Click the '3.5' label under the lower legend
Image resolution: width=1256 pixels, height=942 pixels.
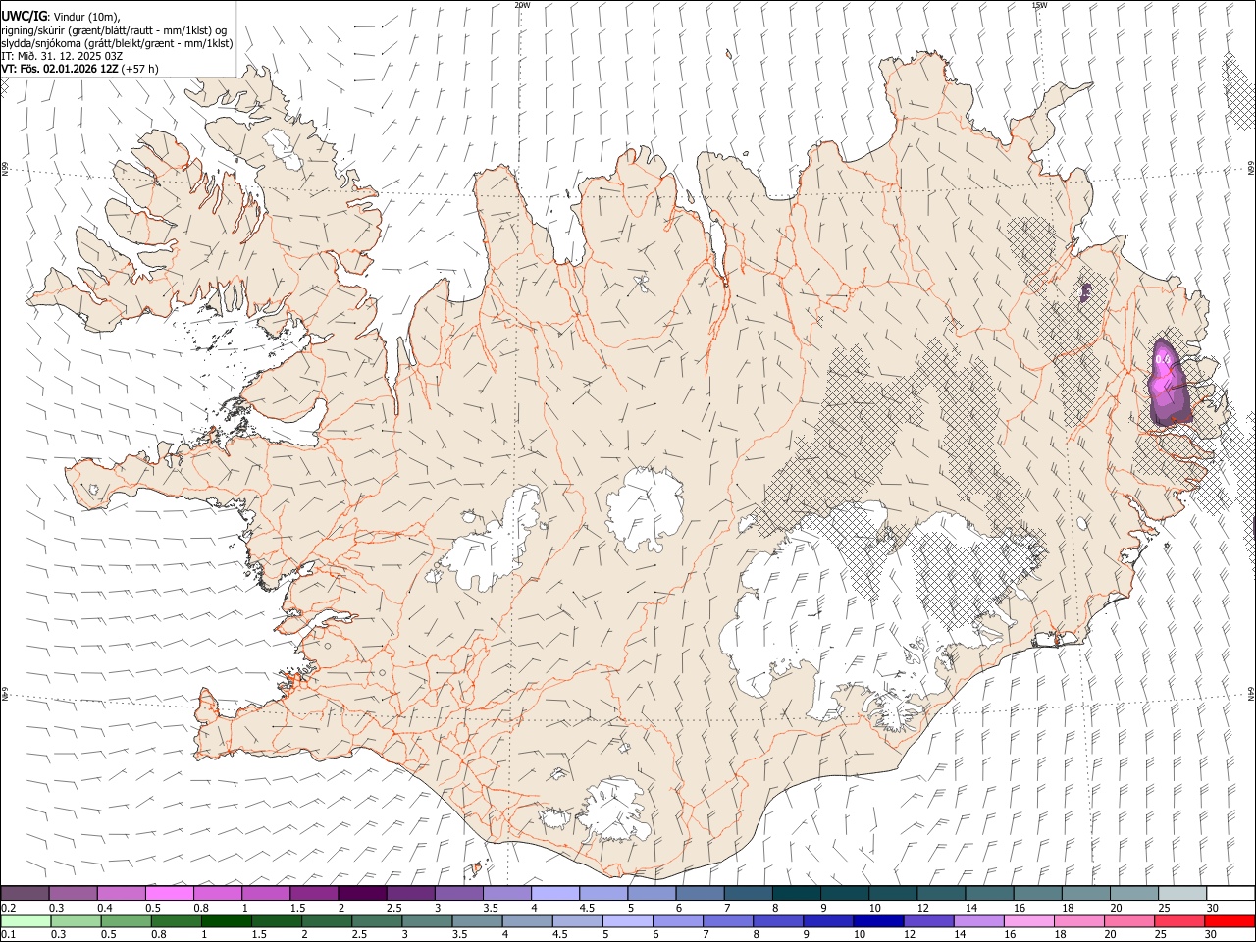(459, 934)
